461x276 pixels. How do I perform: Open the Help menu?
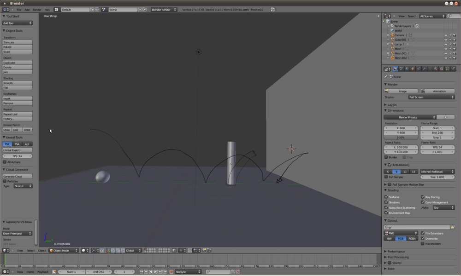click(47, 10)
